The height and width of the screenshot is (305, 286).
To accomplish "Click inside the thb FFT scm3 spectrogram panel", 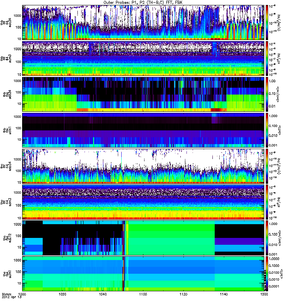I will tap(143, 59).
